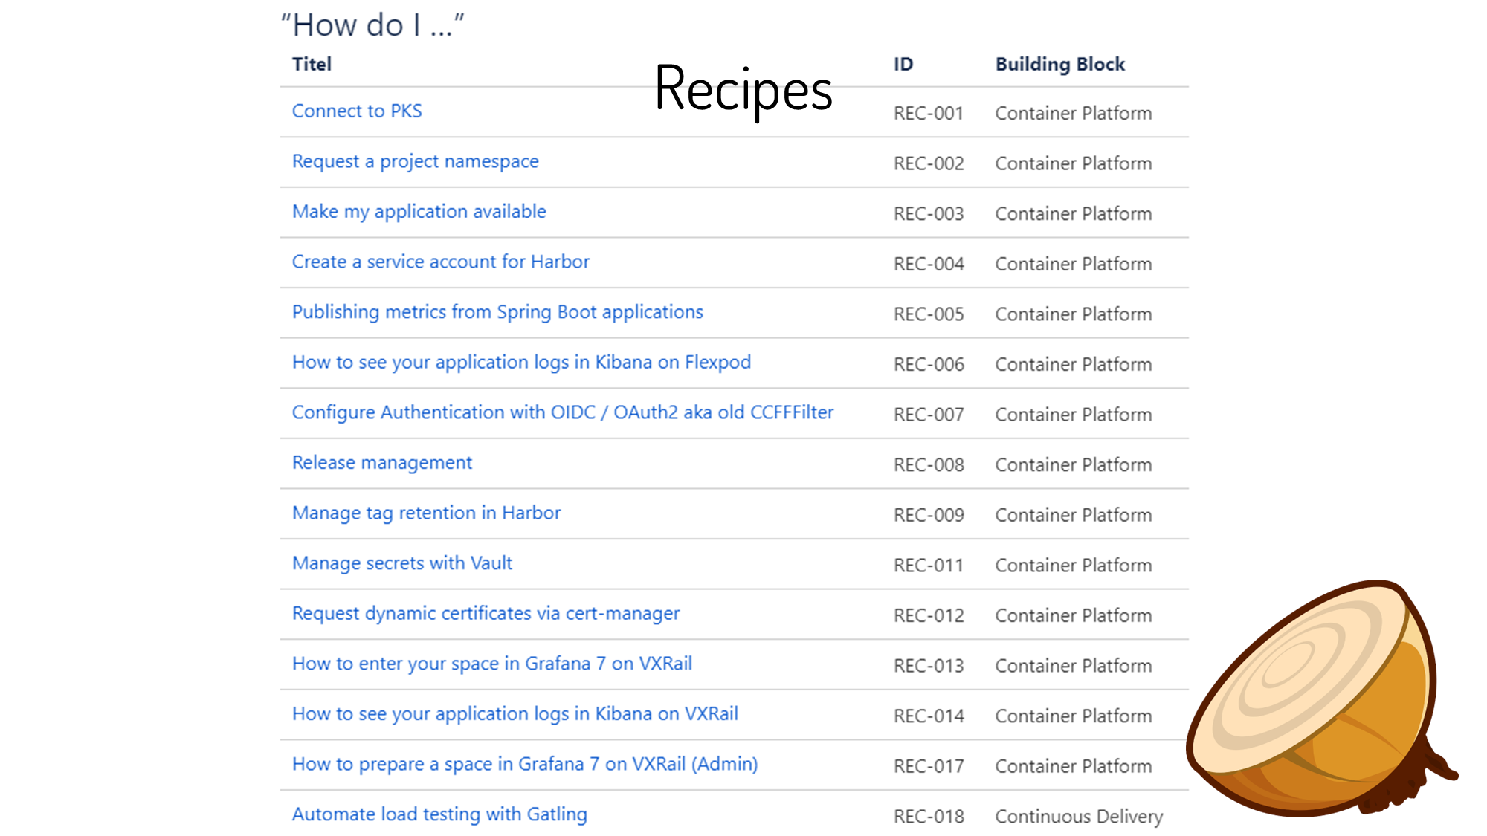Click Make my application available link

[x=419, y=212]
